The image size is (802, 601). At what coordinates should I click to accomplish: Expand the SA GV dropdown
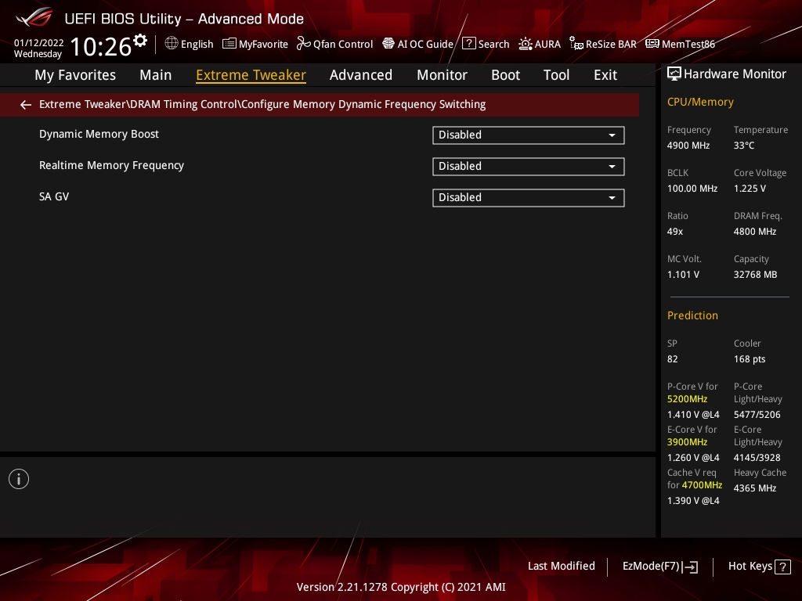point(528,198)
